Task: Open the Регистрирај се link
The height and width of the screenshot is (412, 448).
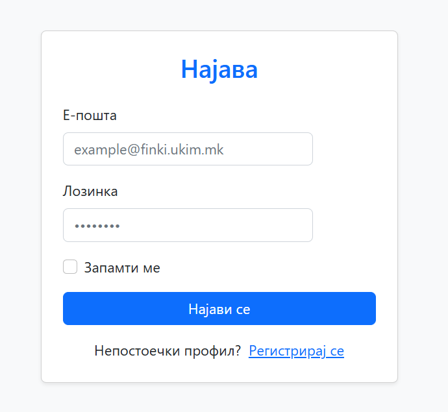Action: [x=296, y=351]
